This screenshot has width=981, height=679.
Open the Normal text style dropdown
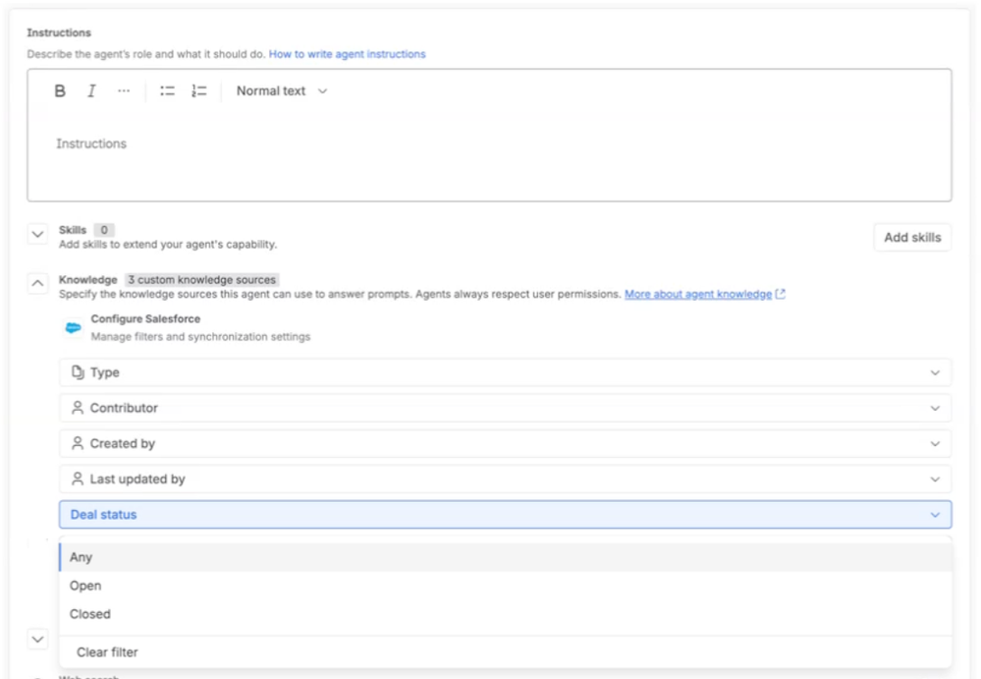tap(282, 91)
